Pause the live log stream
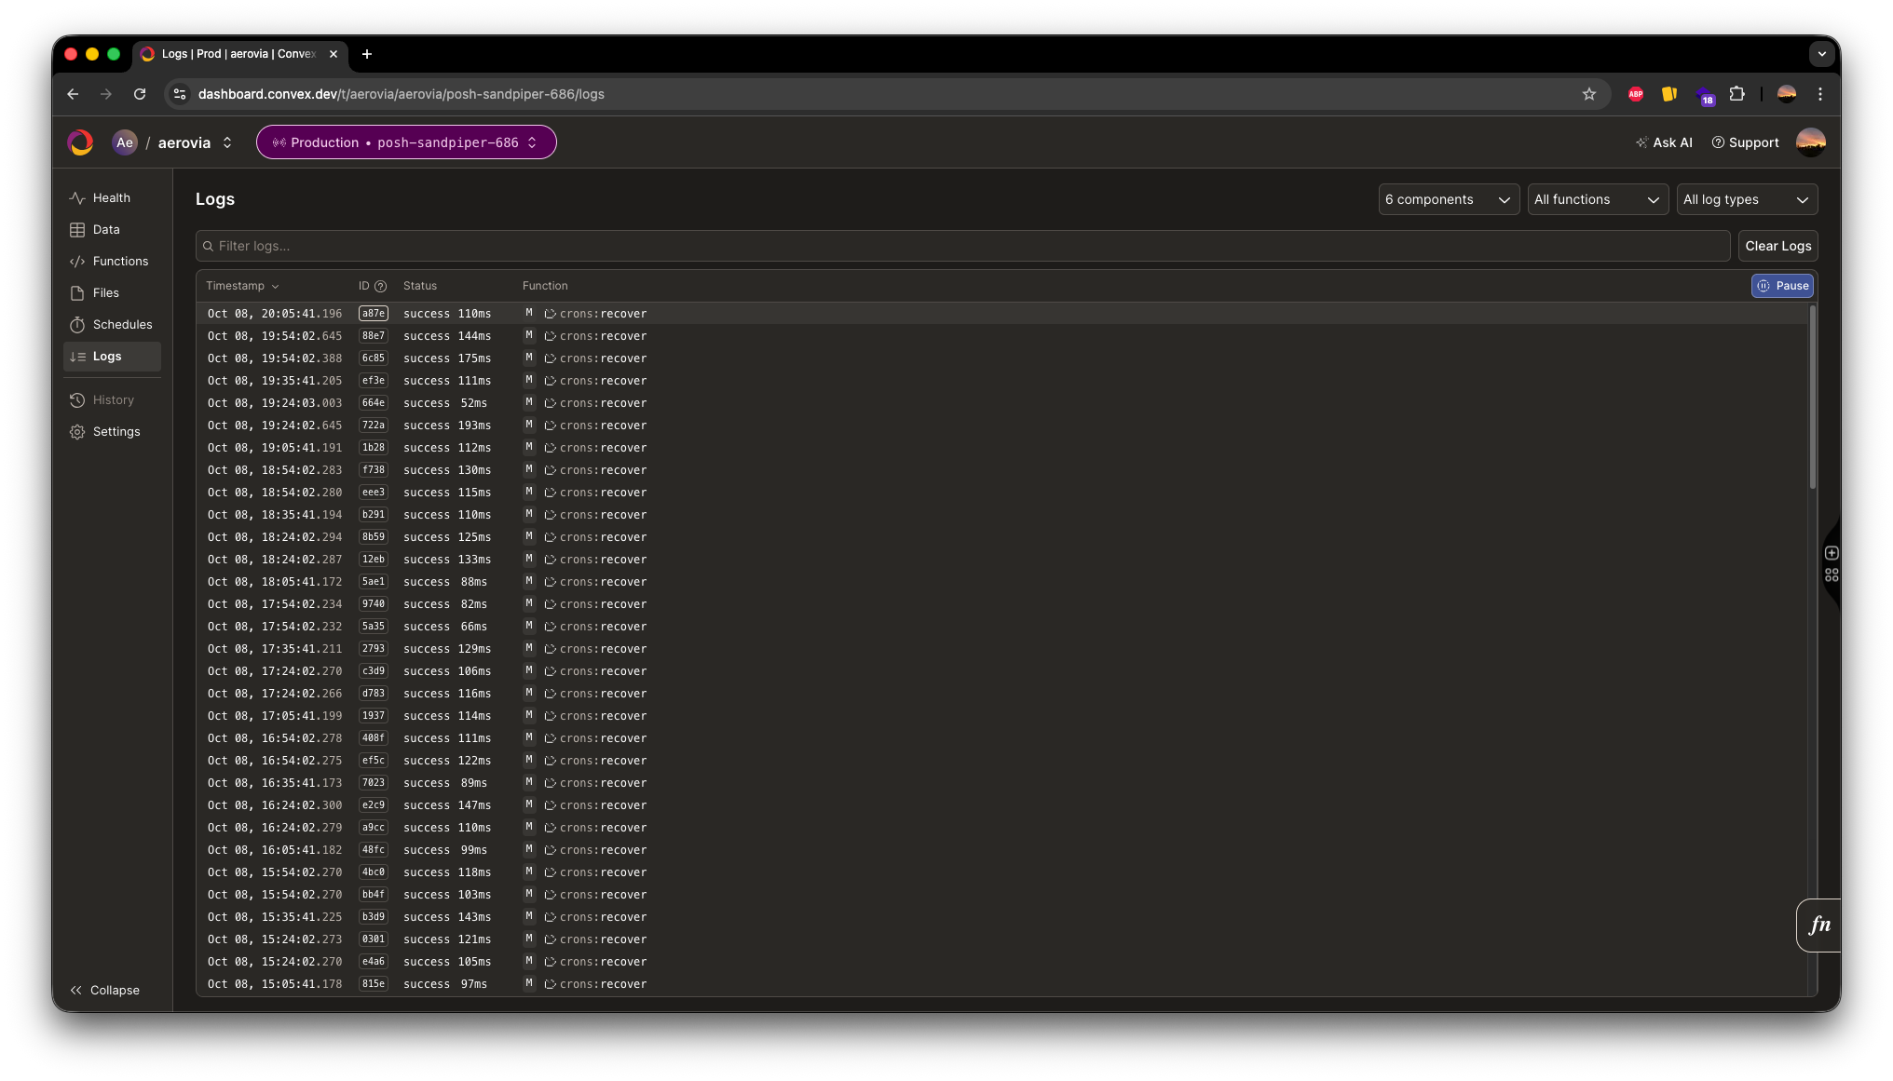The height and width of the screenshot is (1081, 1893). (x=1782, y=286)
